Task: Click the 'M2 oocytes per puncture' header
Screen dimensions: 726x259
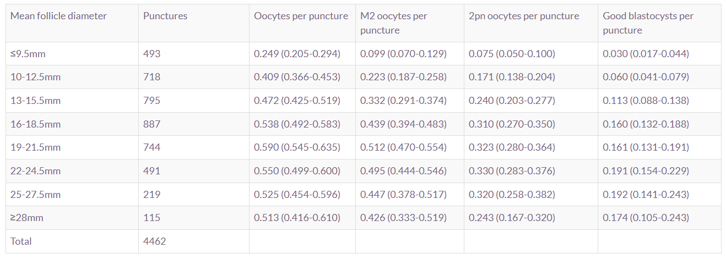Action: click(393, 23)
